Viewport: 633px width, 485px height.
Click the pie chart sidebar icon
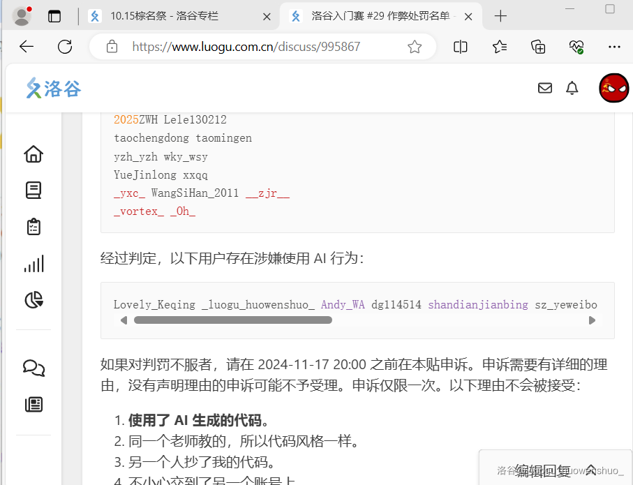[x=33, y=300]
